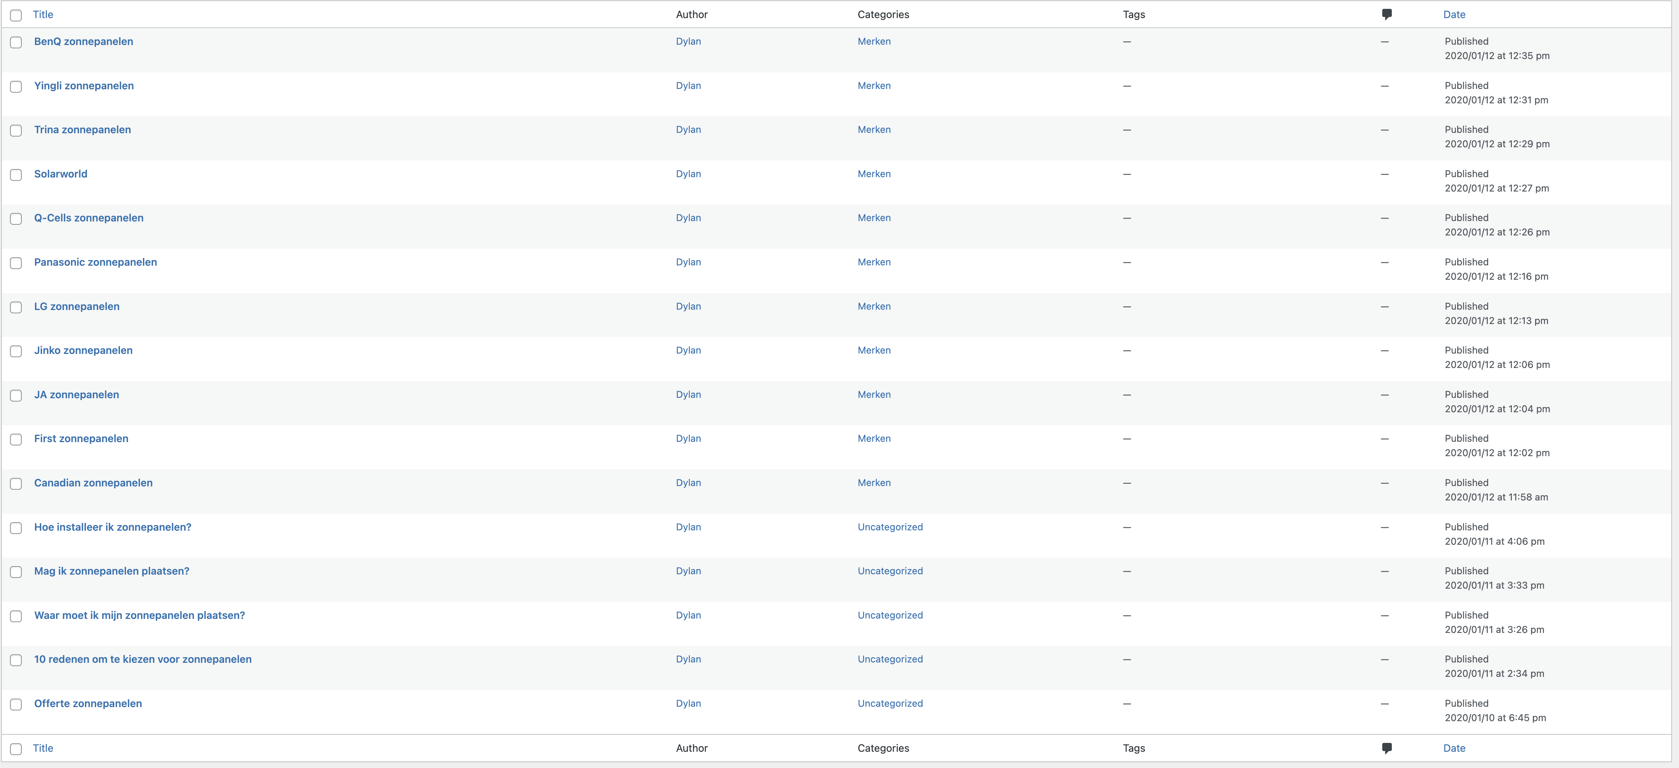Viewport: 1679px width, 768px height.
Task: Click author Dylan in the Solarworld row
Action: point(688,174)
